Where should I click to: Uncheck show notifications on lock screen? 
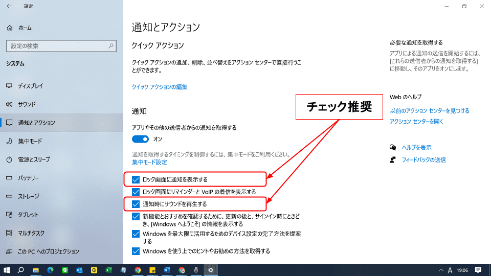coord(136,179)
